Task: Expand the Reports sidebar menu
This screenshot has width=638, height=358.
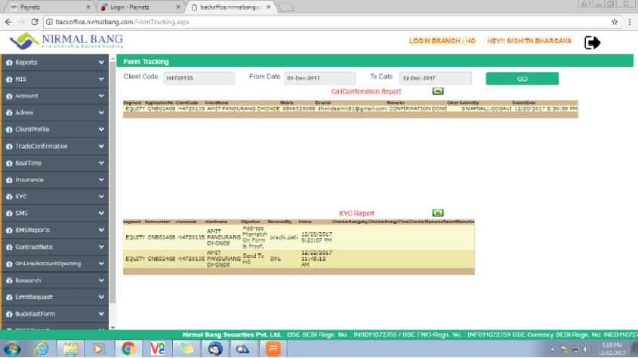Action: (54, 63)
